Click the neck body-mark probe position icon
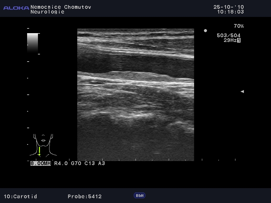Viewport: 271px width, 203px height. [x=43, y=145]
